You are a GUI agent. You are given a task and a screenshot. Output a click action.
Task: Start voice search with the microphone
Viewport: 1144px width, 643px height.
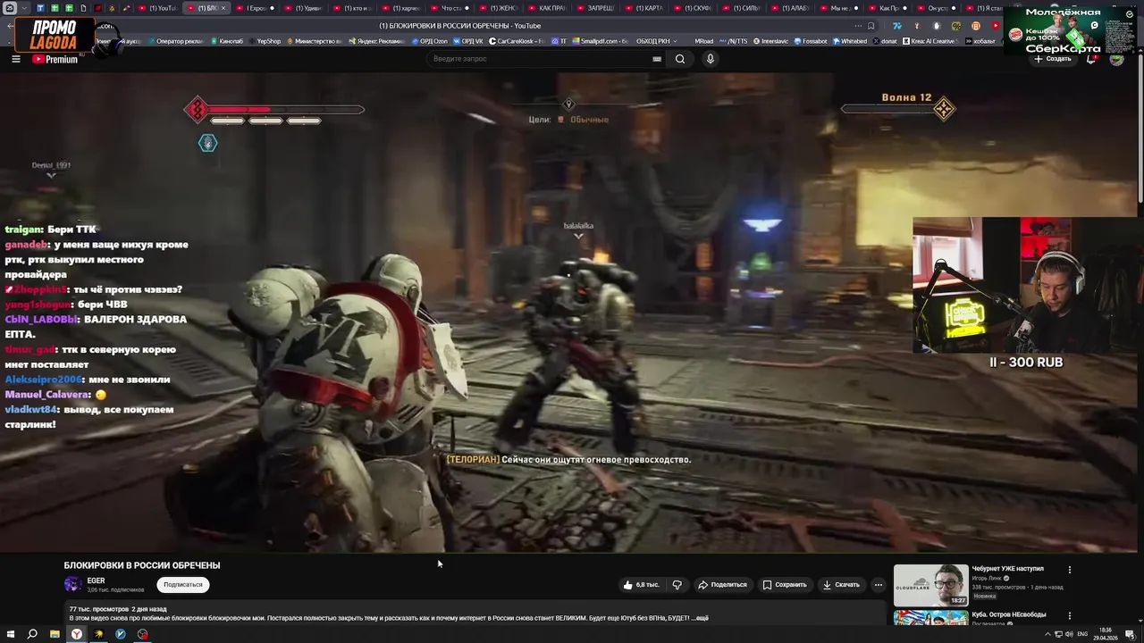(x=711, y=59)
